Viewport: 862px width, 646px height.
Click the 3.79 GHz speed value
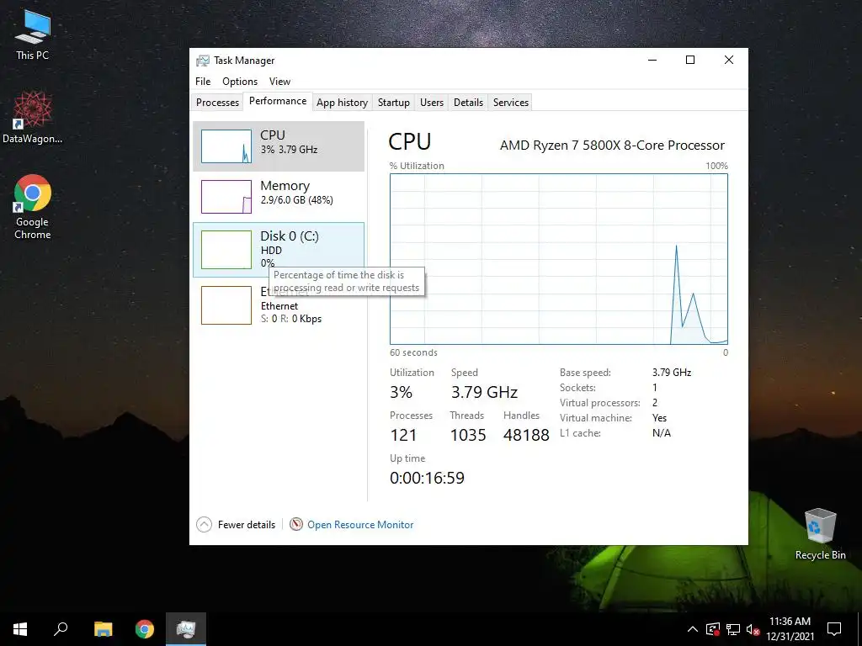(484, 392)
